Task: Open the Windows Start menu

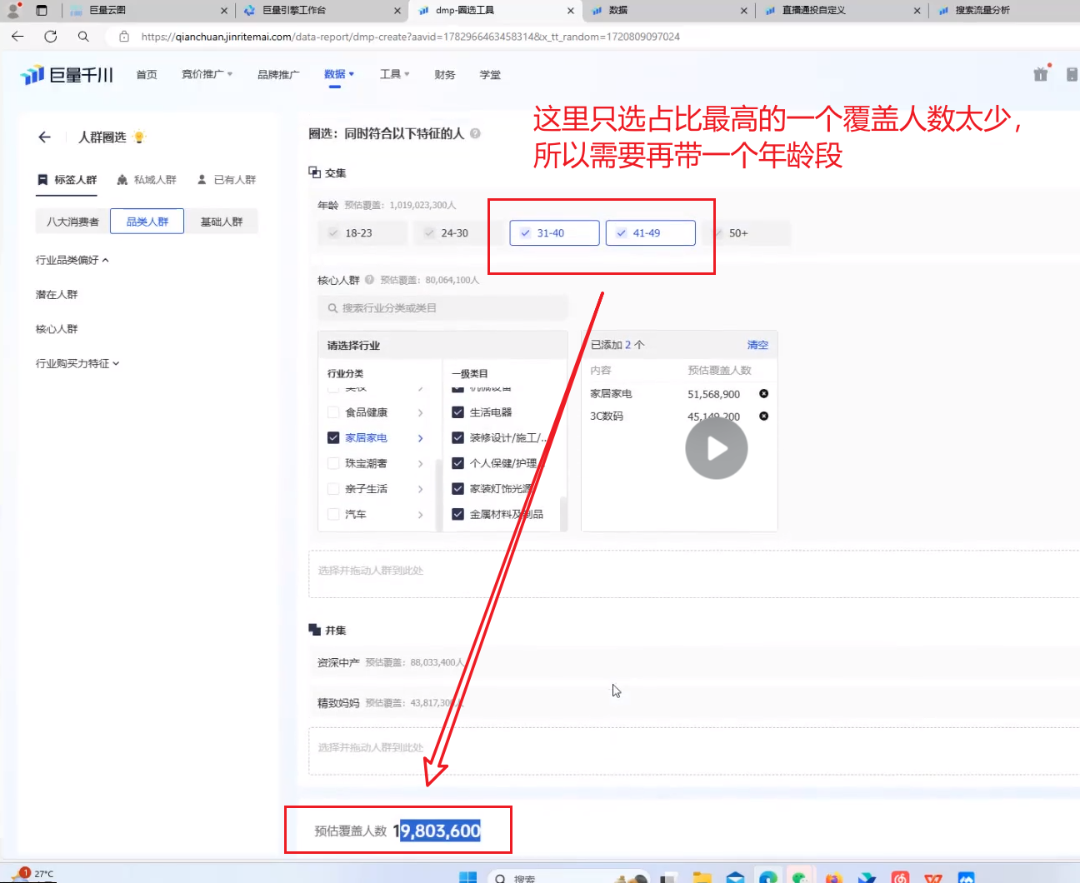Action: click(467, 877)
